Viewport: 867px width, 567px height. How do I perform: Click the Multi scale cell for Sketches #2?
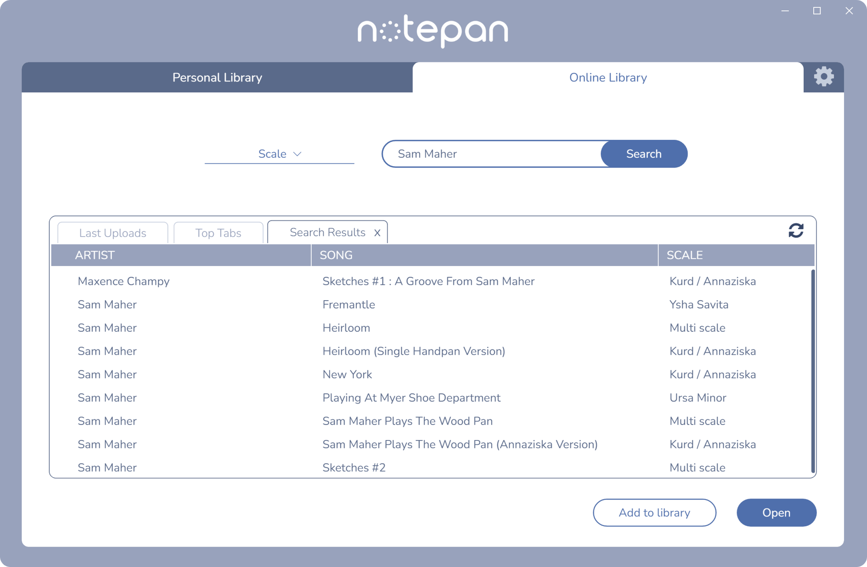(697, 468)
